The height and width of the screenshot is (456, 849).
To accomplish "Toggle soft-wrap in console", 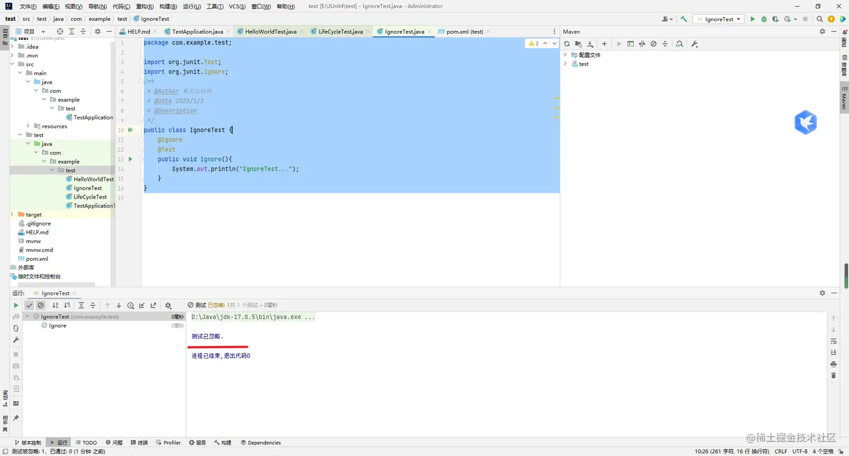I will pos(833,341).
